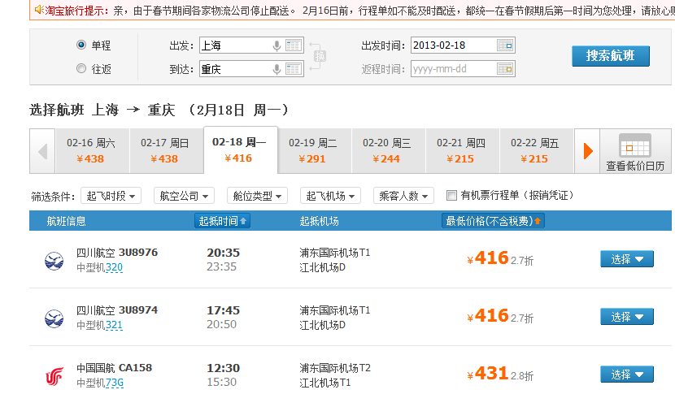Tick the 有机票行程单 checkbox

[x=451, y=195]
